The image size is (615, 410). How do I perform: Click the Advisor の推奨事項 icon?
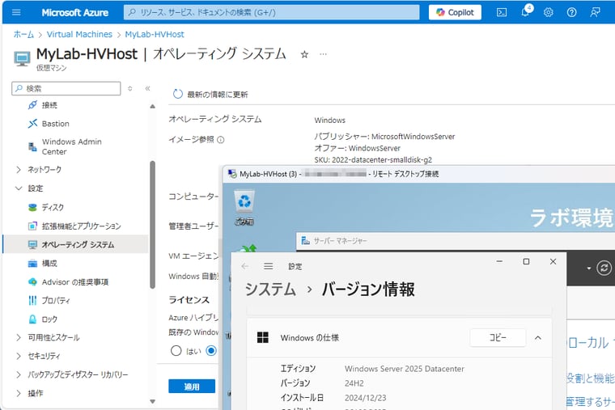coord(32,282)
